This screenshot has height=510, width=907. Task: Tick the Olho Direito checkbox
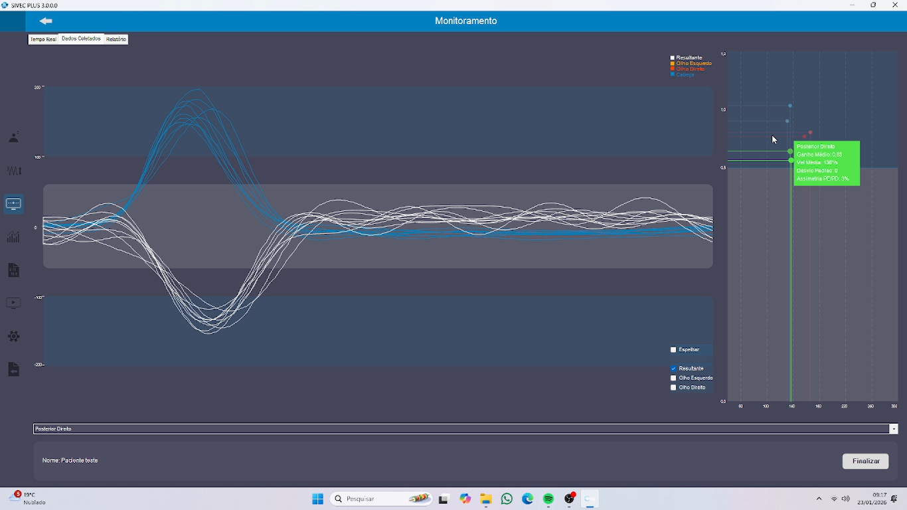[673, 387]
